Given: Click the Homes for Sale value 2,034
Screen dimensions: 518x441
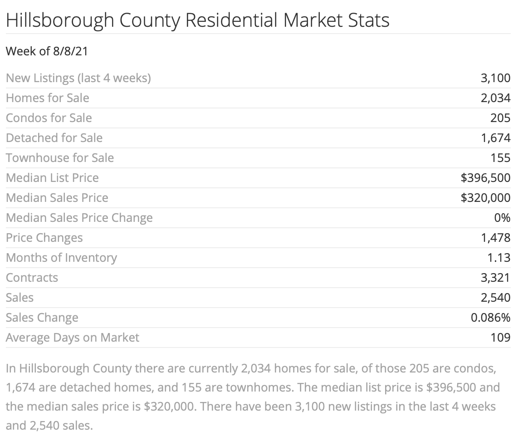Looking at the screenshot, I should click(495, 98).
